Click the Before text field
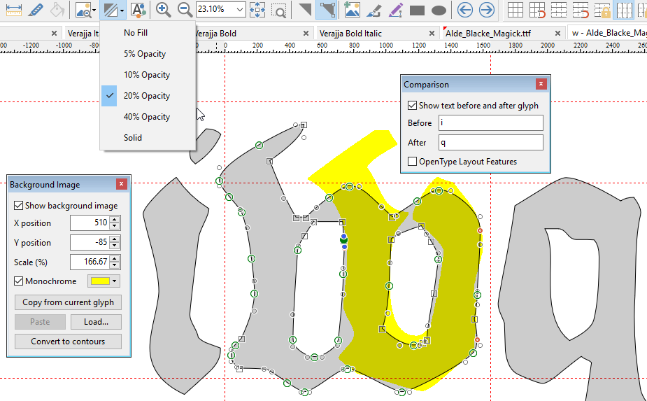This screenshot has height=401, width=647. pos(490,122)
